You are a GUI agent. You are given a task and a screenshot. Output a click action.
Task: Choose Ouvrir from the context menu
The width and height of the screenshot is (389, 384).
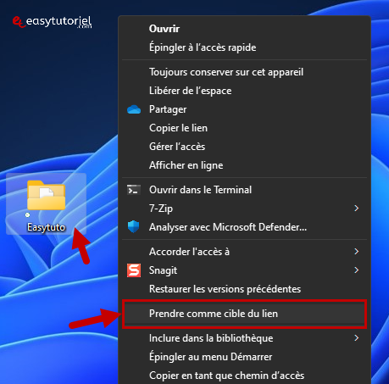click(x=244, y=29)
